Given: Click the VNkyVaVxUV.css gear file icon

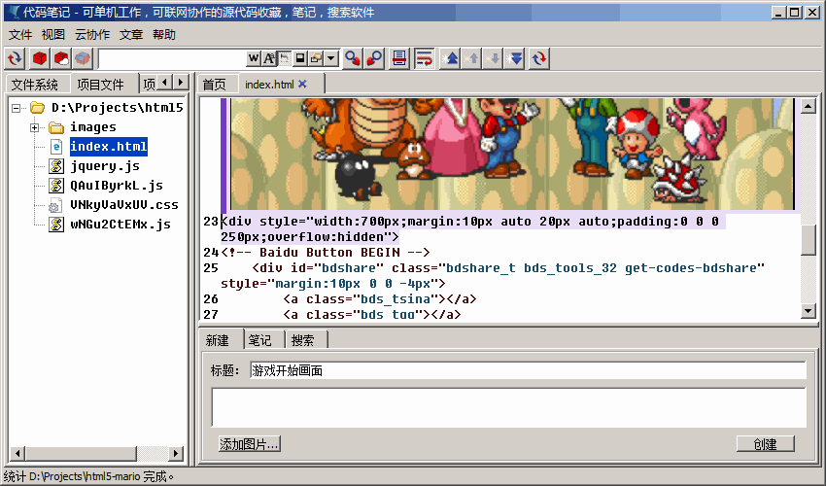Looking at the screenshot, I should pyautogui.click(x=54, y=205).
